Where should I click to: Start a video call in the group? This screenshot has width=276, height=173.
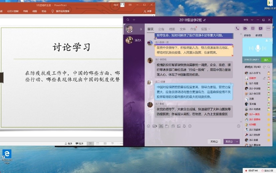(245, 29)
